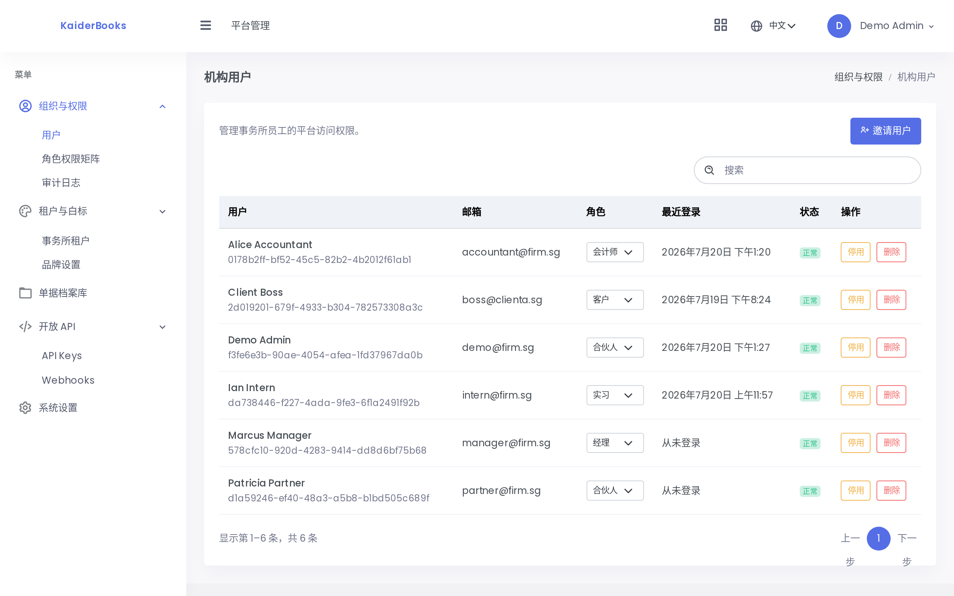This screenshot has width=954, height=596.
Task: Click the magnifier icon in search box
Action: [709, 170]
